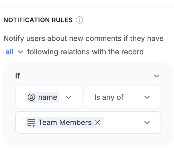Select the Team Members tag label
This screenshot has height=148, width=174.
65,122
